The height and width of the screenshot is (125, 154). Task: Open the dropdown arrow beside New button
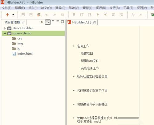pos(13,15)
